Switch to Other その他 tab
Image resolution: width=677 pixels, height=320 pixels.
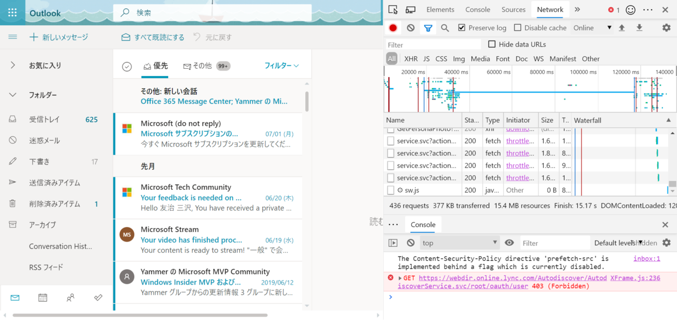pos(206,66)
